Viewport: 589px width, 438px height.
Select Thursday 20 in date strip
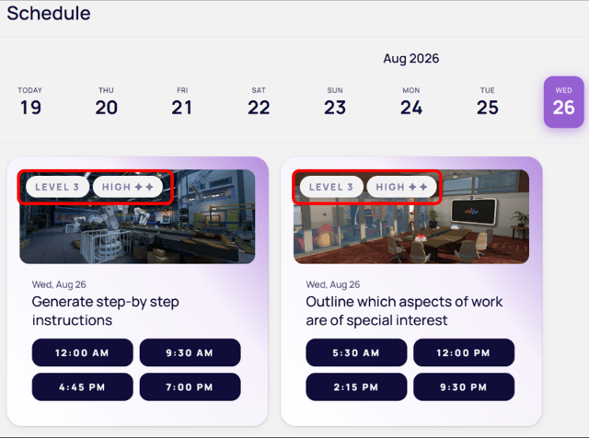(x=107, y=102)
